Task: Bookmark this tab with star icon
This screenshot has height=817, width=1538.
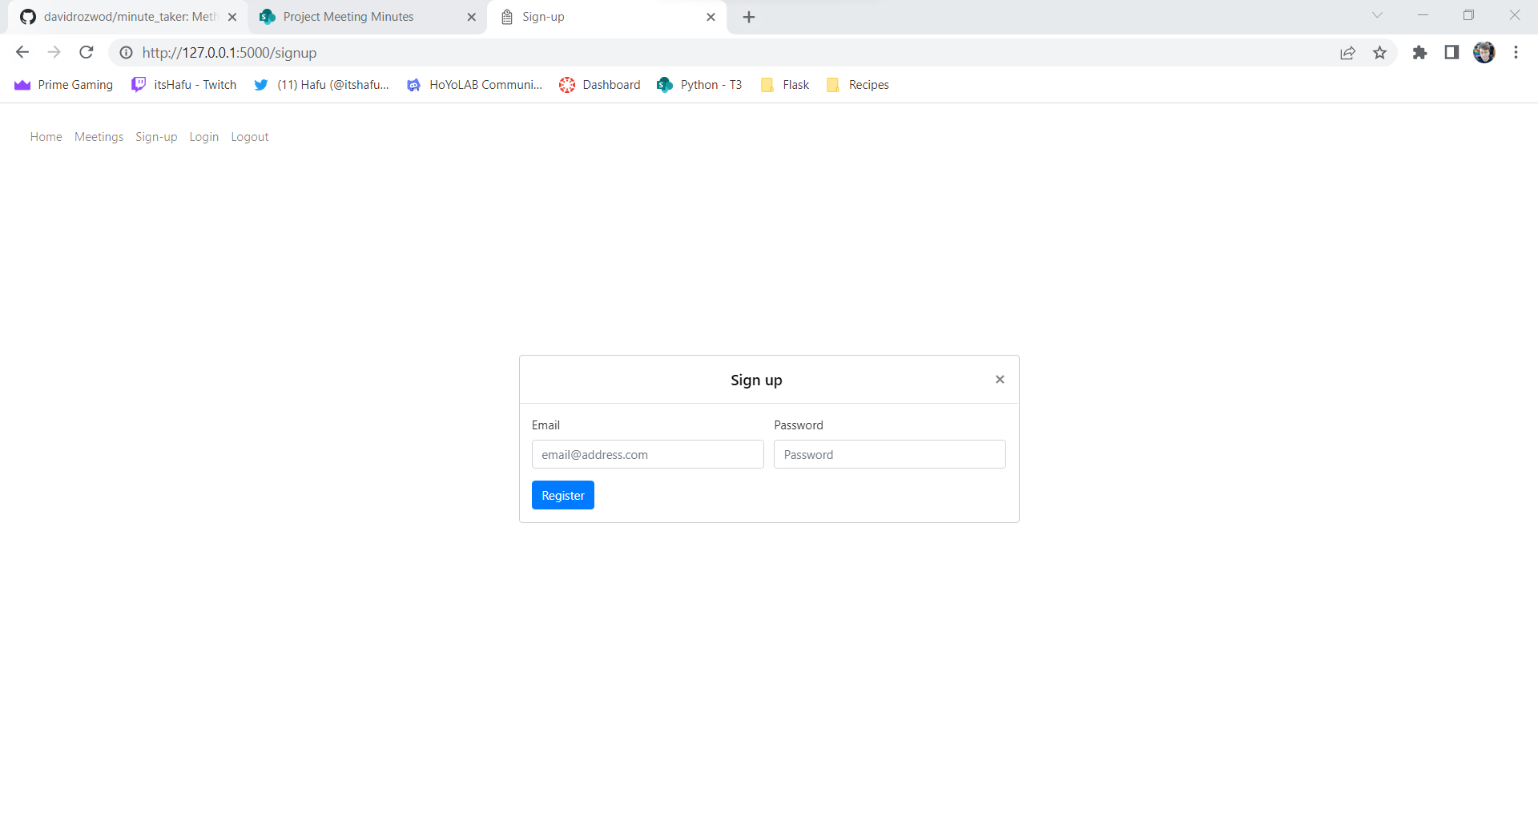Action: pyautogui.click(x=1380, y=52)
